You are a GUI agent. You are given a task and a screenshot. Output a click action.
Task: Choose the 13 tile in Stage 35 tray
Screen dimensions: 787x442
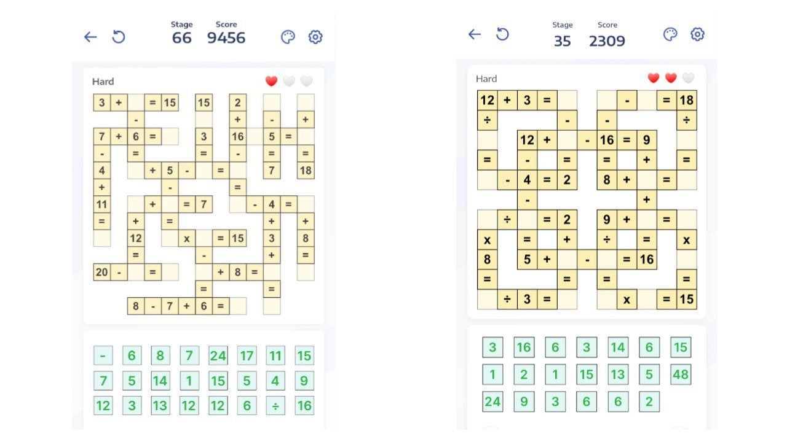[618, 374]
